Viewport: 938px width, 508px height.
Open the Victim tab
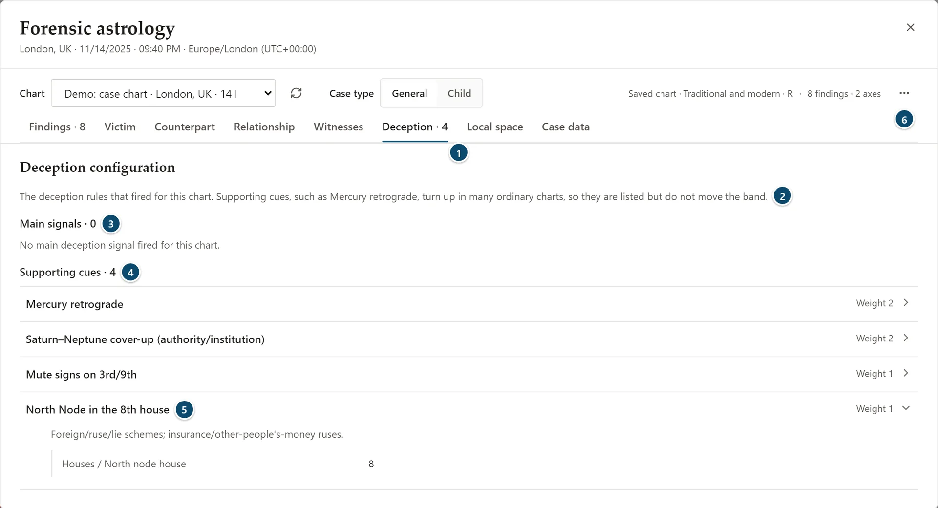[120, 127]
